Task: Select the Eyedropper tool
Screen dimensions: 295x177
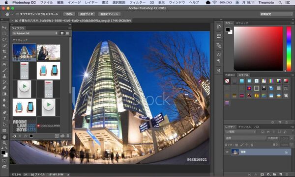Action: [4, 57]
